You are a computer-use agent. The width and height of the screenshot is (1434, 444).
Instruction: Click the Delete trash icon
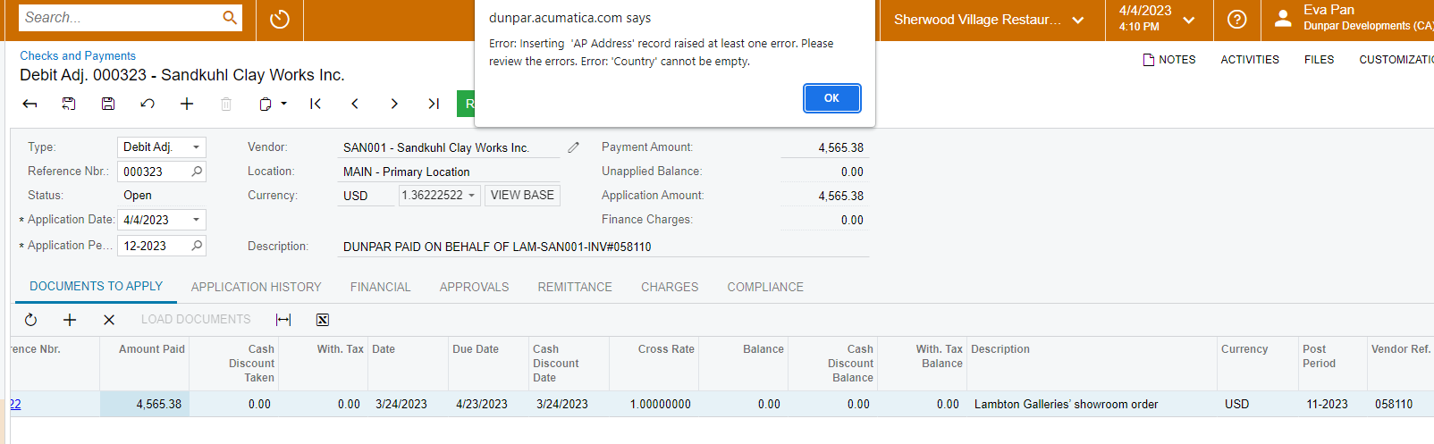[226, 104]
